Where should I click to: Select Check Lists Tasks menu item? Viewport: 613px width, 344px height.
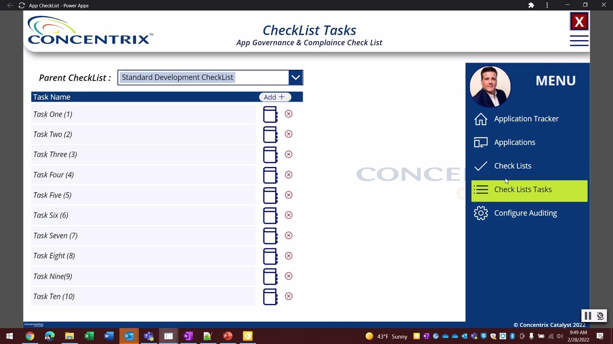(529, 190)
